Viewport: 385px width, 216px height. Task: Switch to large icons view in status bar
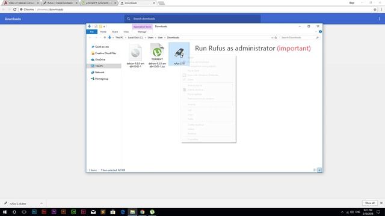(319, 170)
